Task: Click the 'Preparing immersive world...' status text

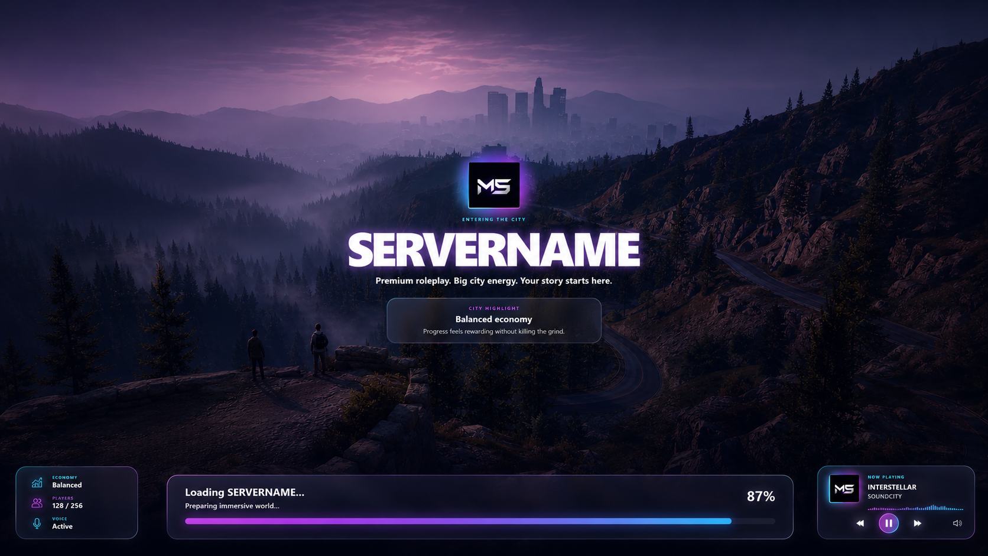Action: point(232,506)
